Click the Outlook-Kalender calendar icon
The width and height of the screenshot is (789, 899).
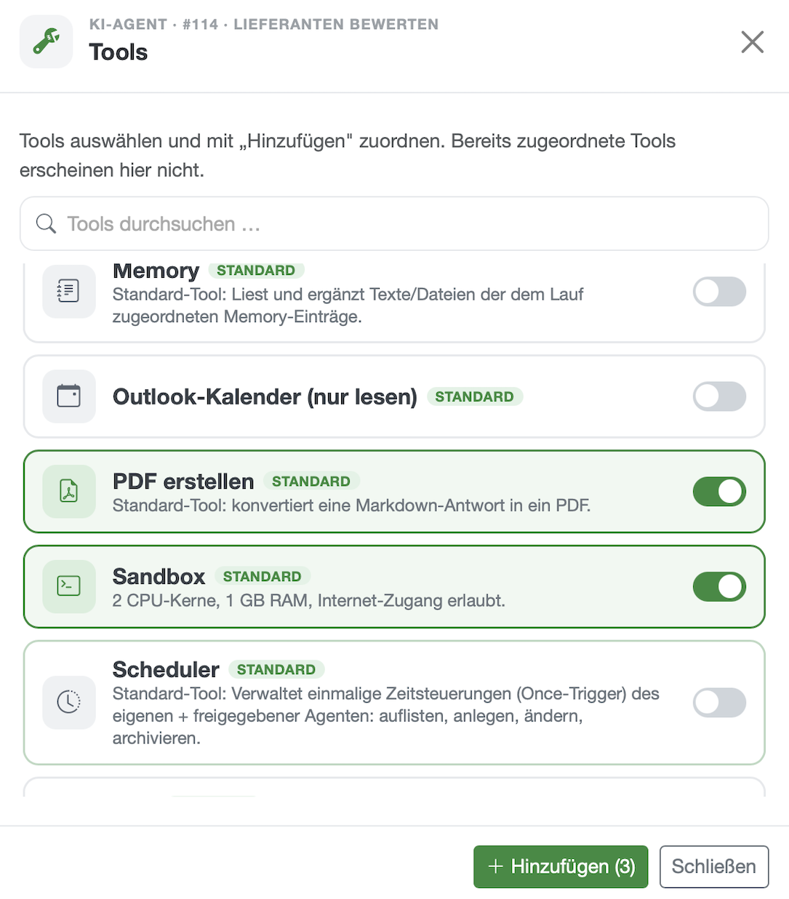[x=69, y=396]
